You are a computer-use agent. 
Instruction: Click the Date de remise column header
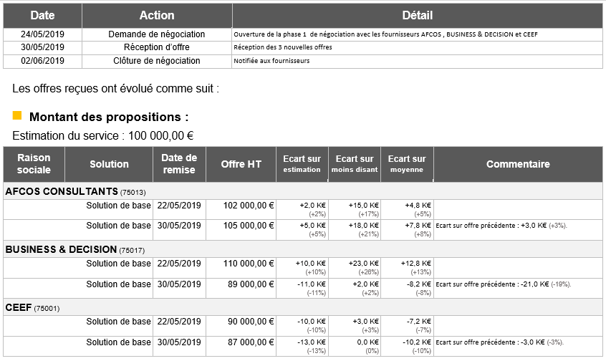(x=179, y=164)
